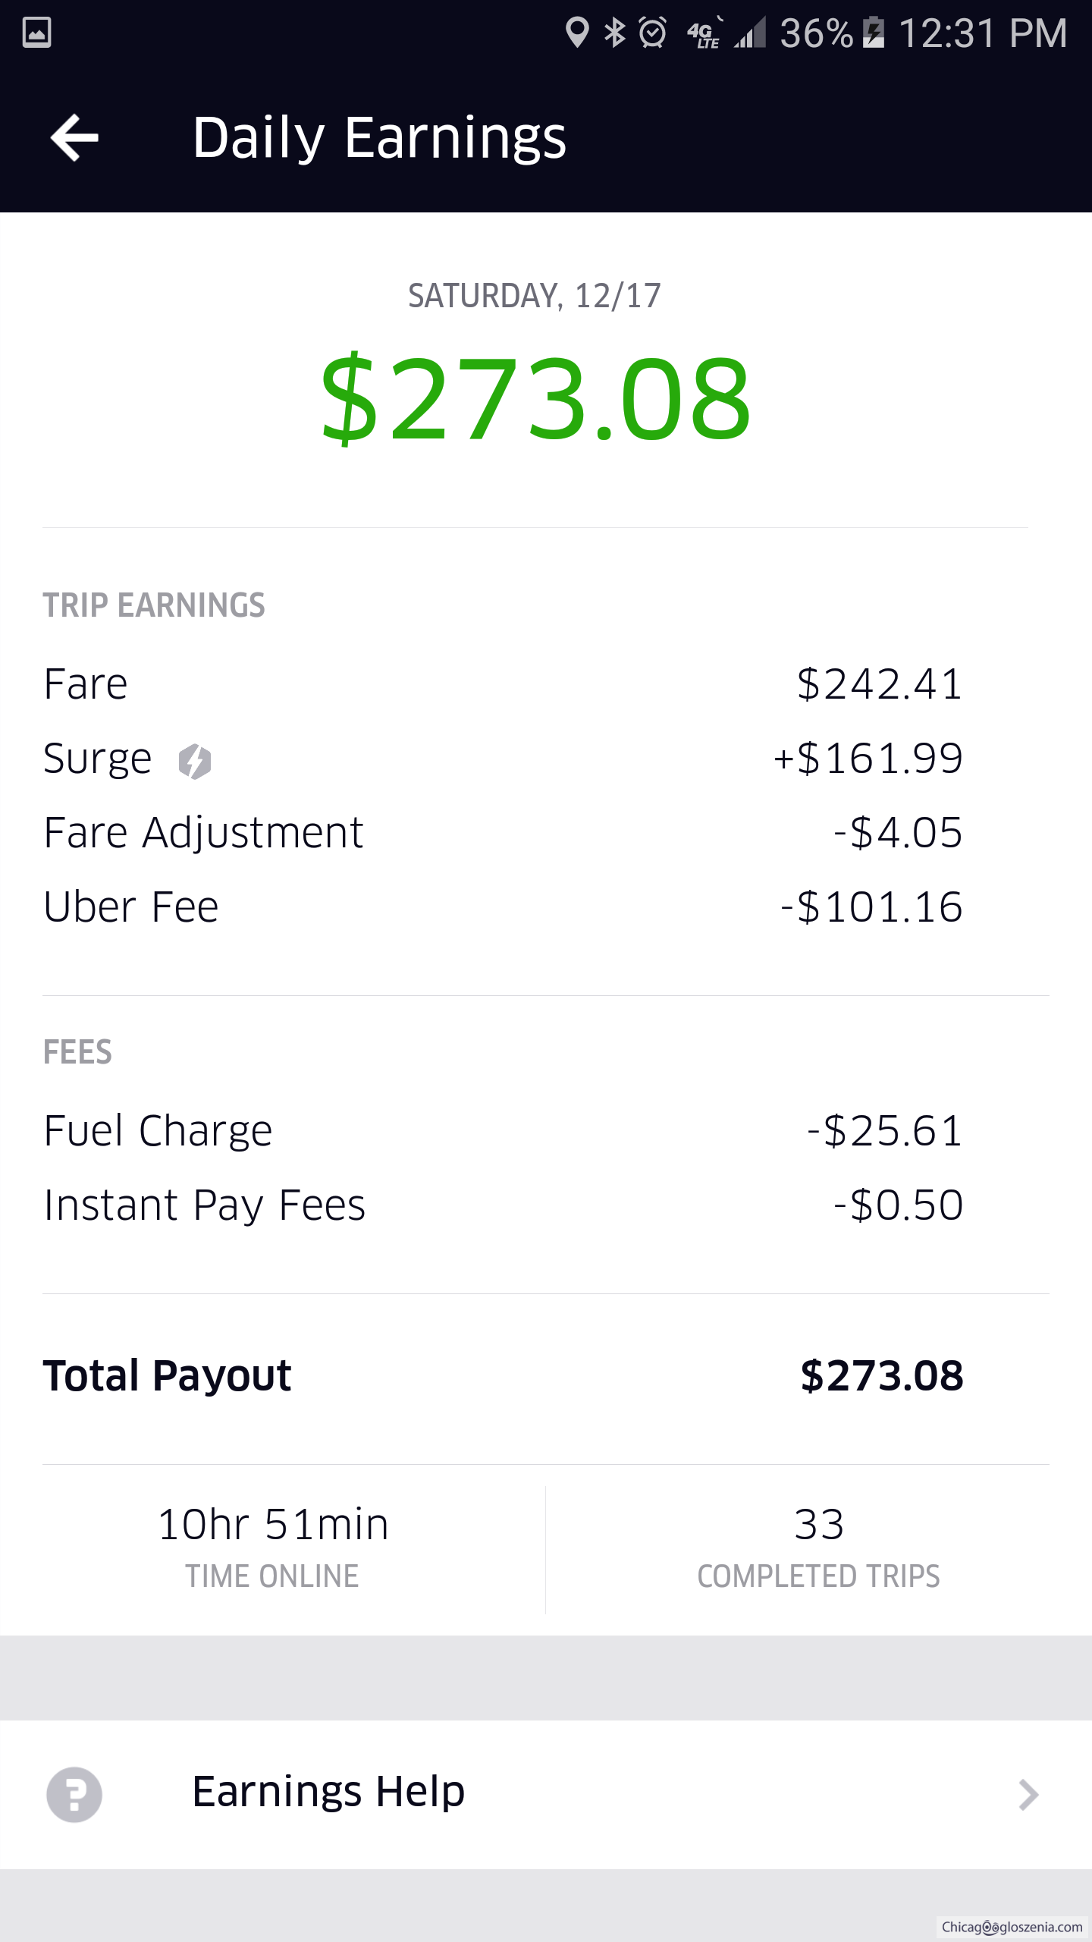Tap the Surge lightning bolt icon
This screenshot has width=1092, height=1942.
point(195,761)
